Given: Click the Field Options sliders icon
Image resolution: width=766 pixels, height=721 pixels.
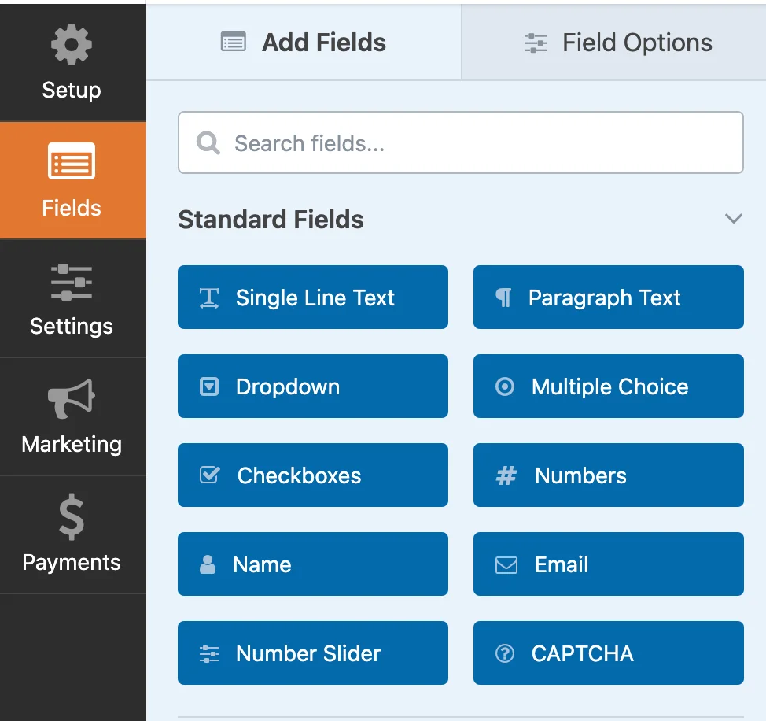Looking at the screenshot, I should 536,43.
